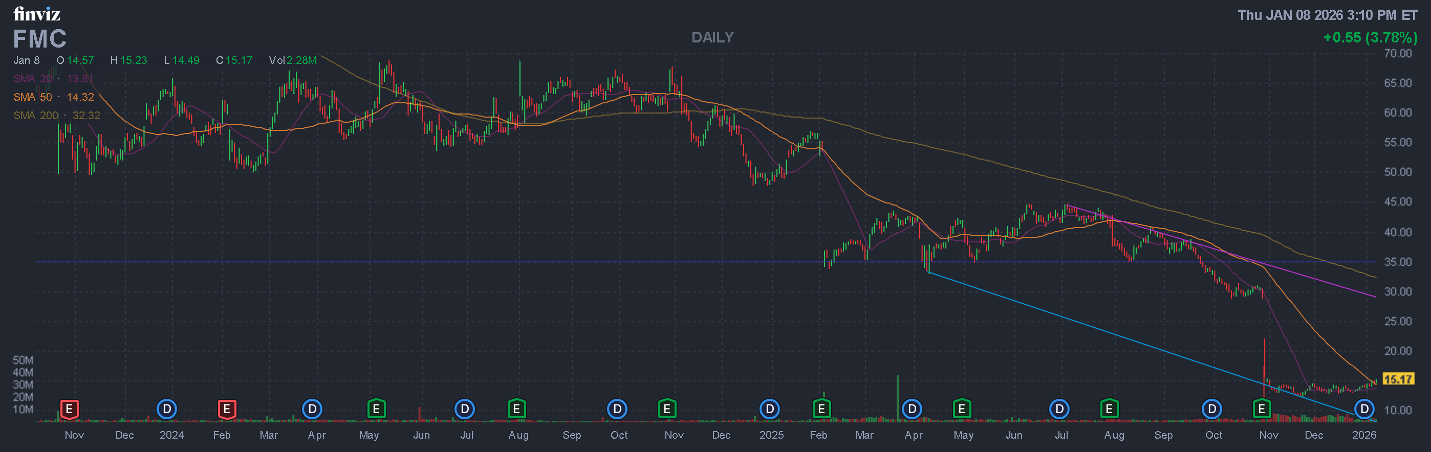1431x452 pixels.
Task: Click the FMC ticker symbol
Action: 39,39
